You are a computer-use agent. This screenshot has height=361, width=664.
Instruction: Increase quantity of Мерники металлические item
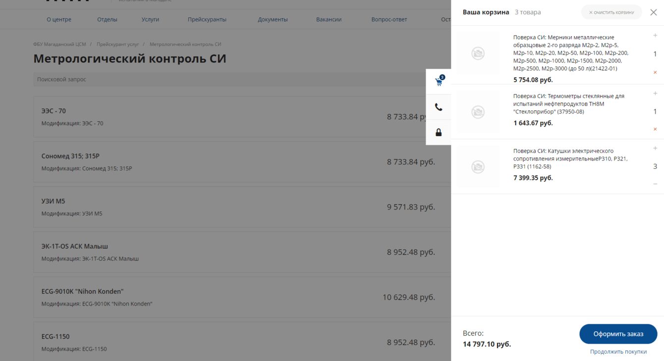(x=655, y=36)
